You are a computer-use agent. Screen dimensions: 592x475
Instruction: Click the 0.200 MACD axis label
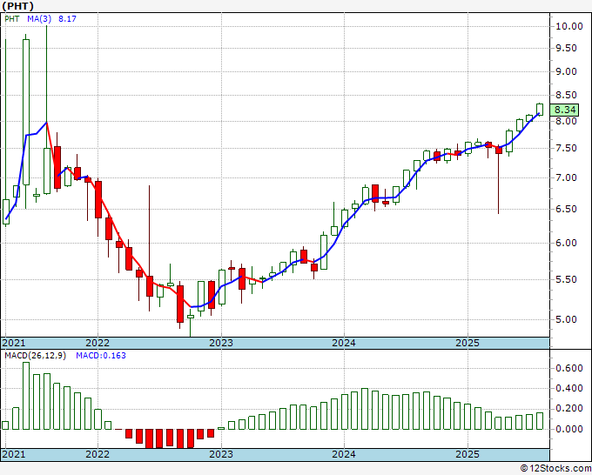point(569,409)
